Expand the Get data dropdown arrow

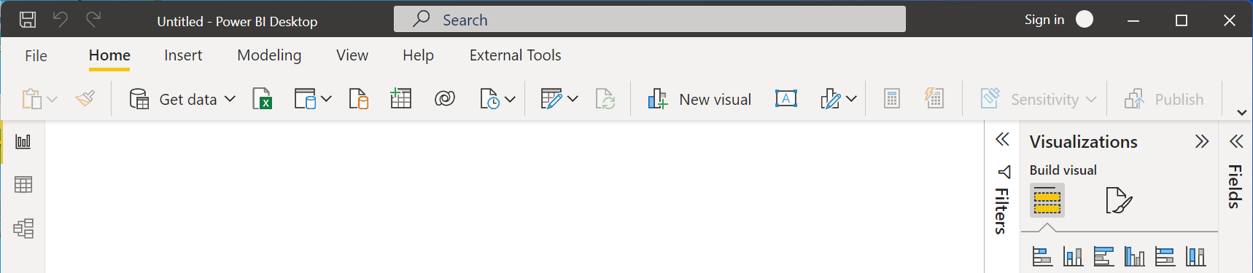[230, 99]
